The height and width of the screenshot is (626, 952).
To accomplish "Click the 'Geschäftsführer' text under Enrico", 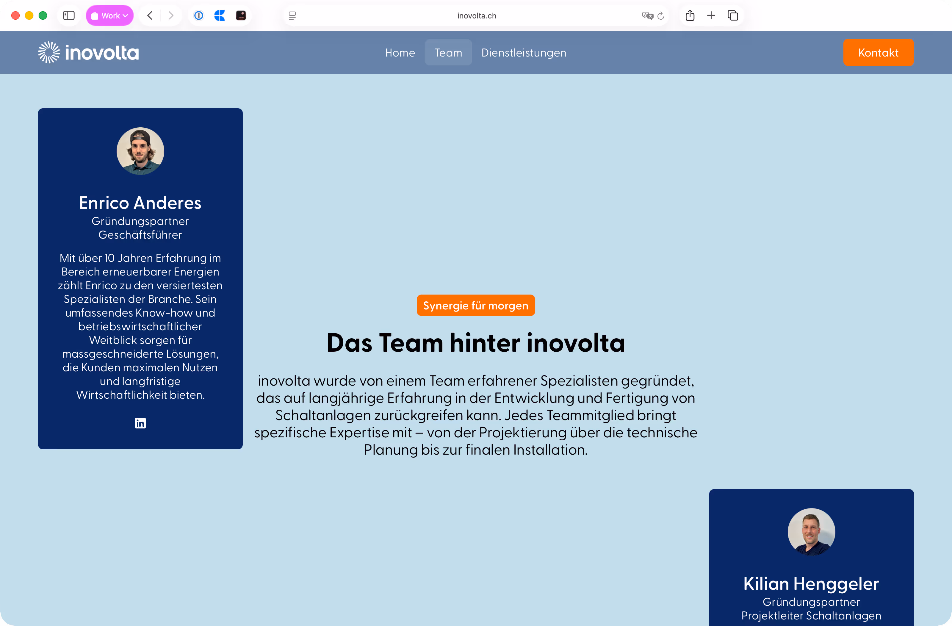I will tap(140, 234).
